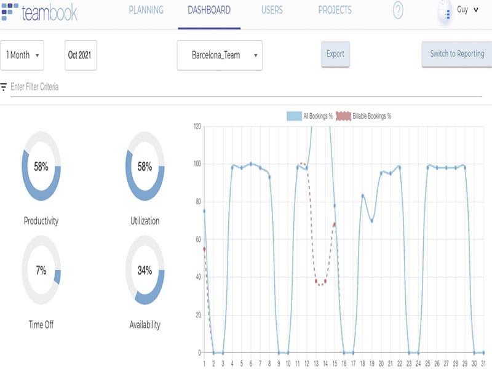Screen dimensions: 492x369
Task: Switch to the Planning tab
Action: coord(146,10)
